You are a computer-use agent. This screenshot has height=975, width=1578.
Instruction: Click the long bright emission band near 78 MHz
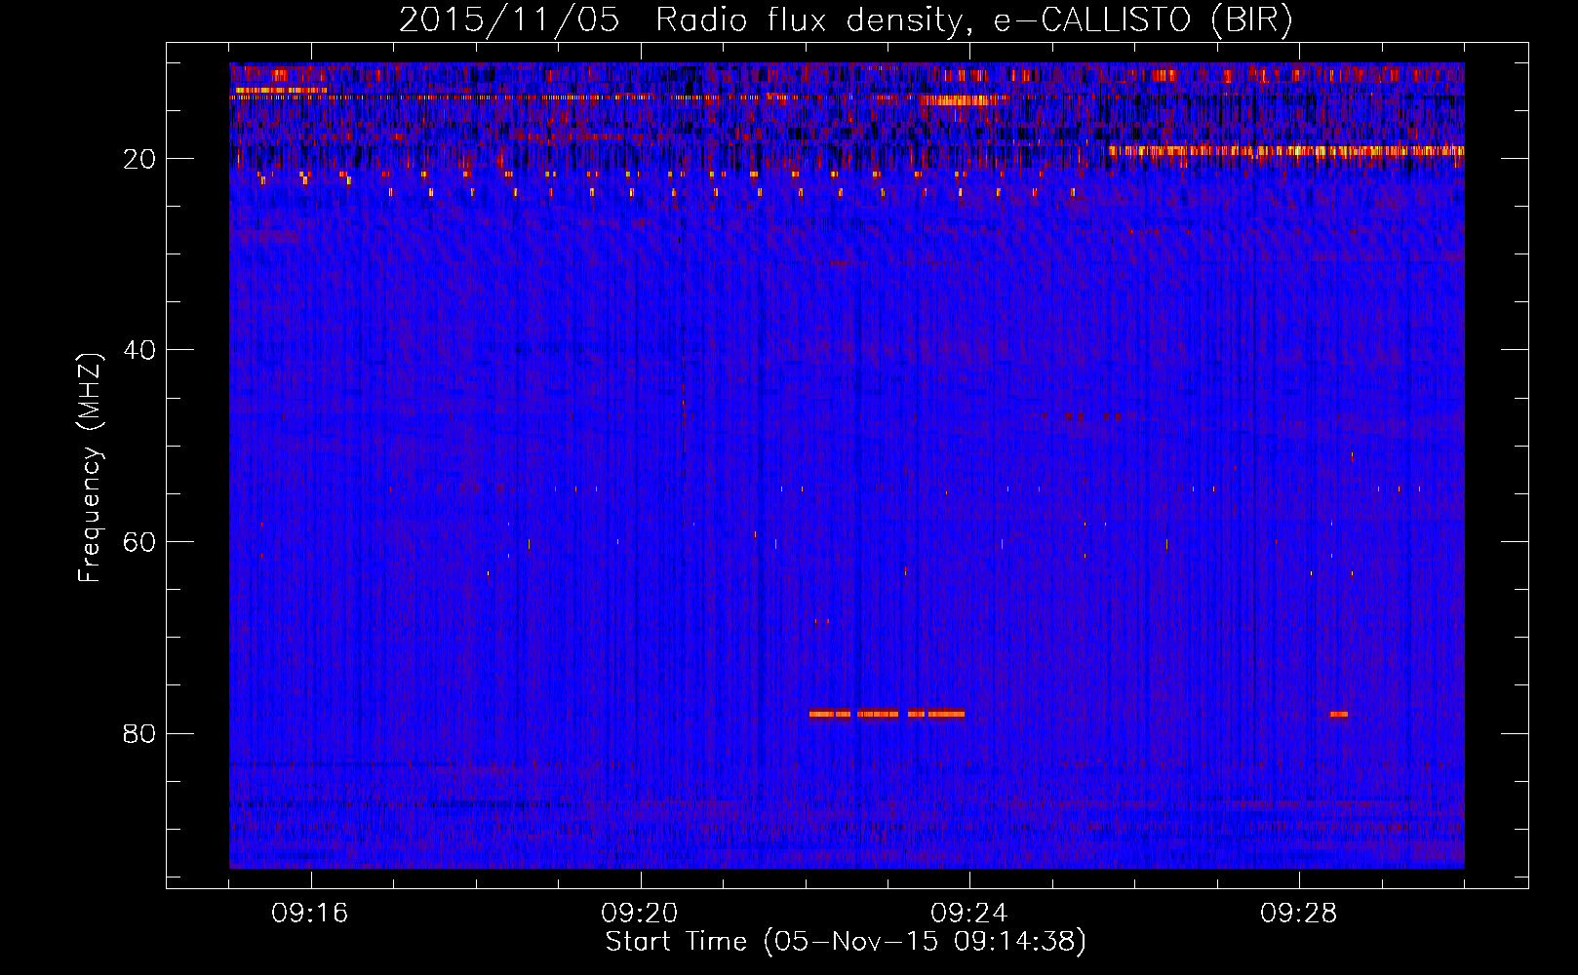pyautogui.click(x=887, y=714)
